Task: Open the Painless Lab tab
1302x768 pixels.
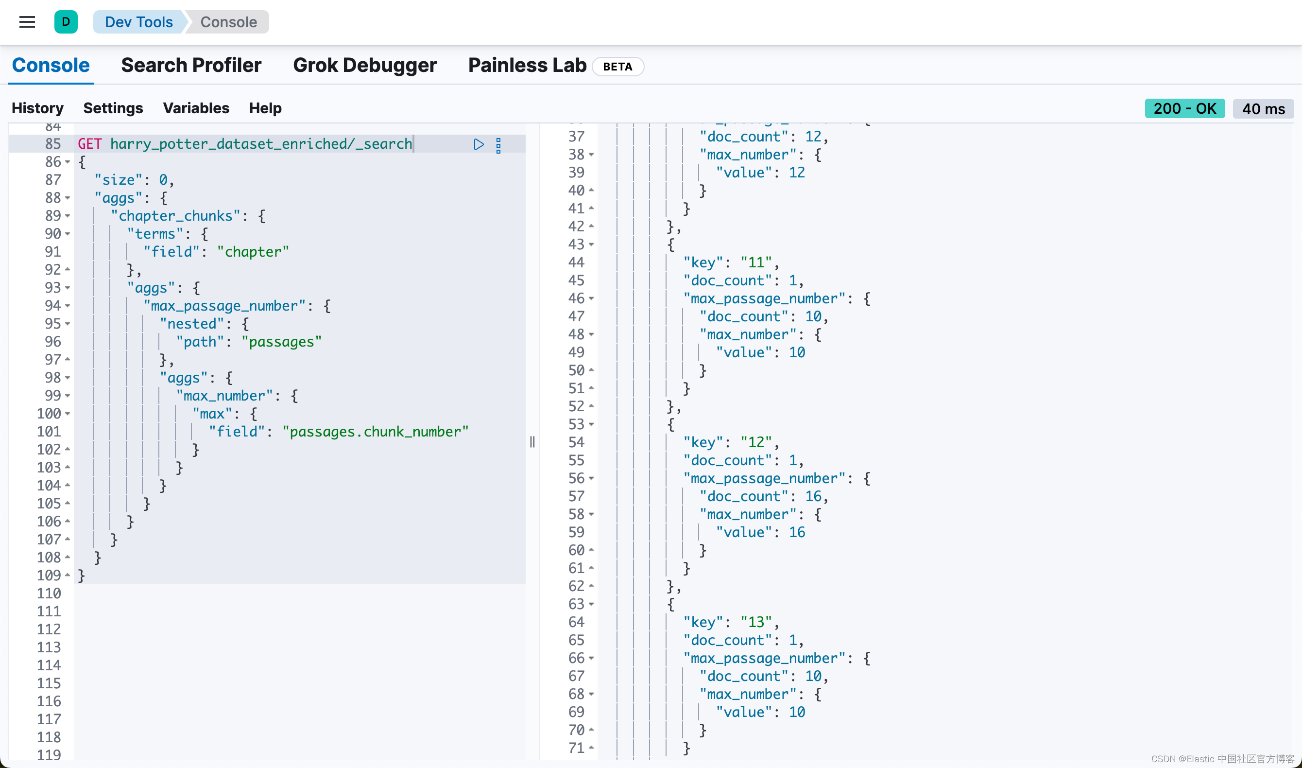Action: tap(527, 65)
